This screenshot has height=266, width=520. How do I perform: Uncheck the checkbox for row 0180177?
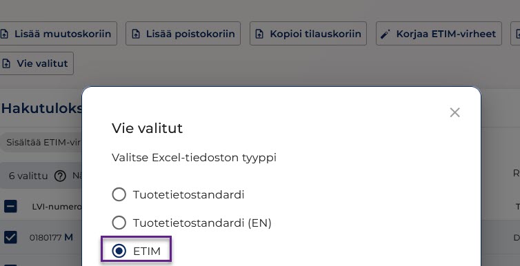coord(10,238)
